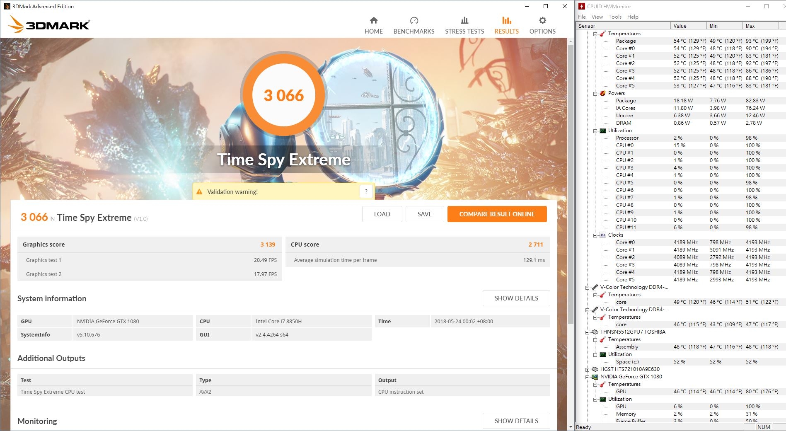Click the TOSHIBA drive icon
Image resolution: width=786 pixels, height=431 pixels.
tap(595, 332)
